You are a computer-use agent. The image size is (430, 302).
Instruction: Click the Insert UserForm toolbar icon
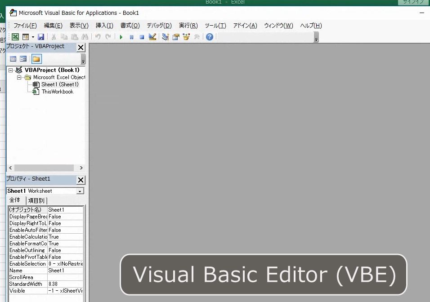point(26,37)
